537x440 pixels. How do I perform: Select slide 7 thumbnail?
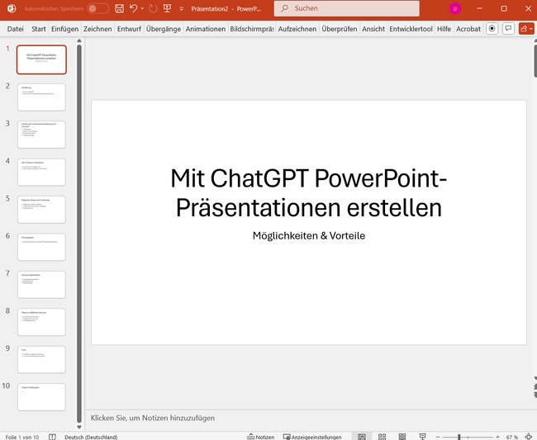[x=41, y=284]
